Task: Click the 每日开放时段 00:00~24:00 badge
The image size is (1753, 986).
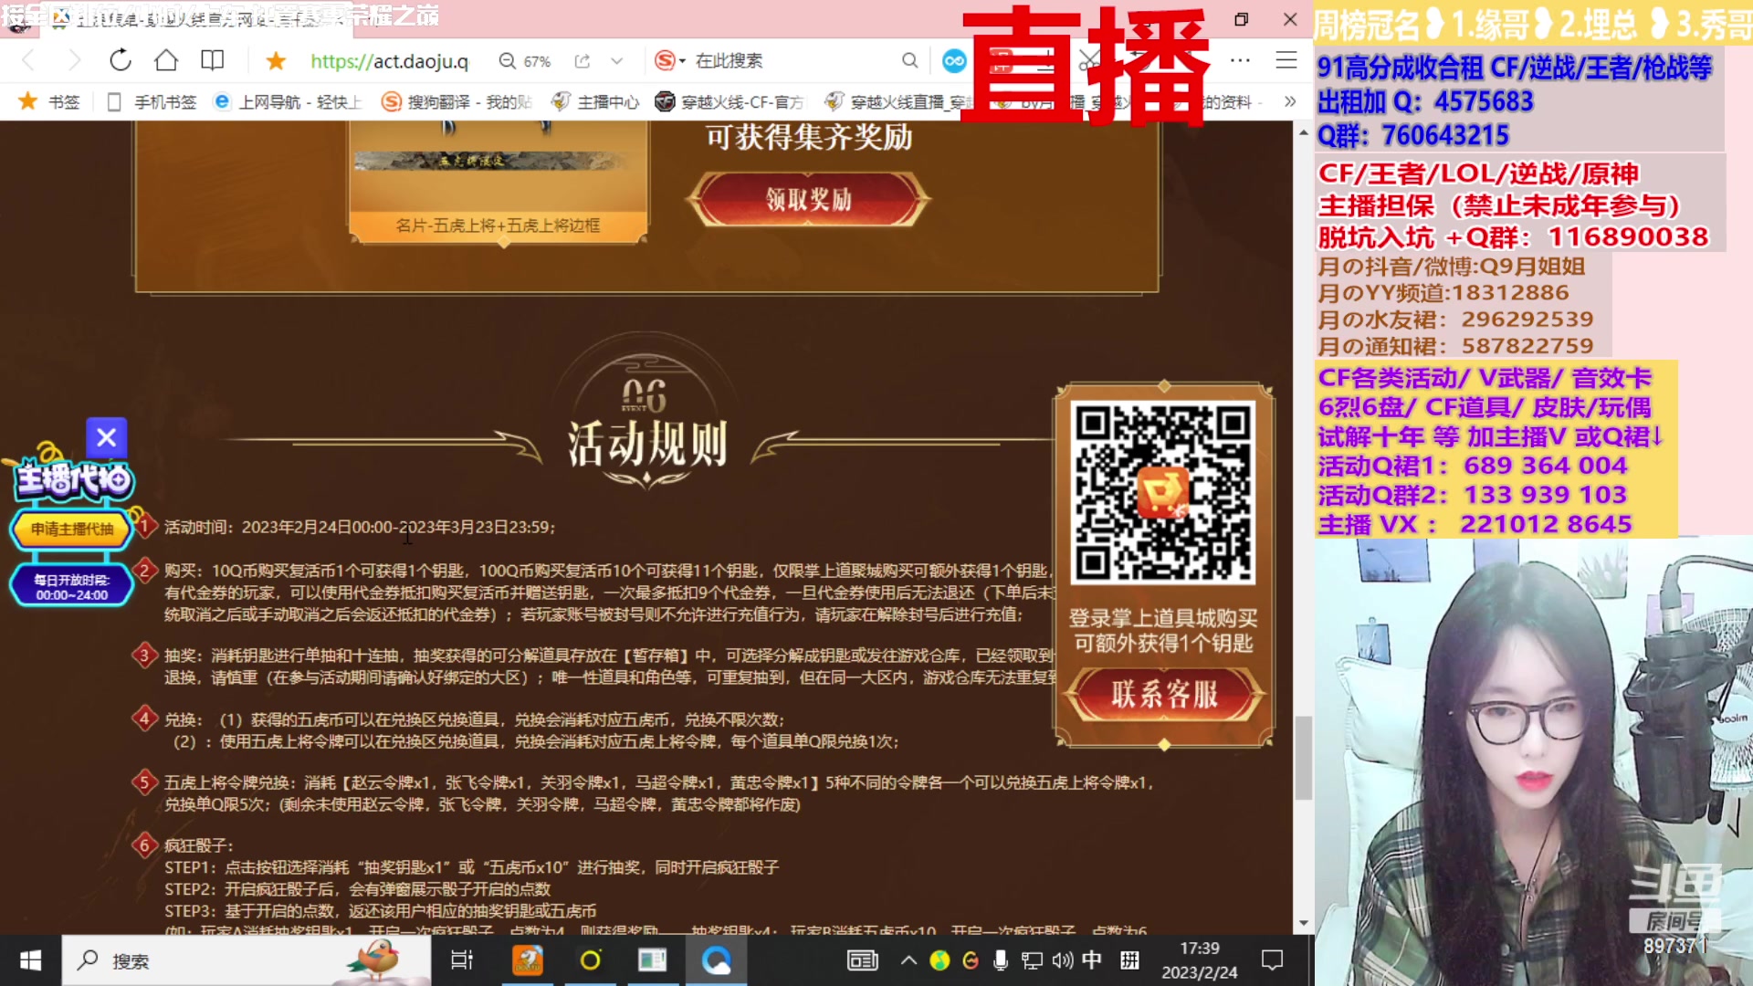Action: coord(72,587)
